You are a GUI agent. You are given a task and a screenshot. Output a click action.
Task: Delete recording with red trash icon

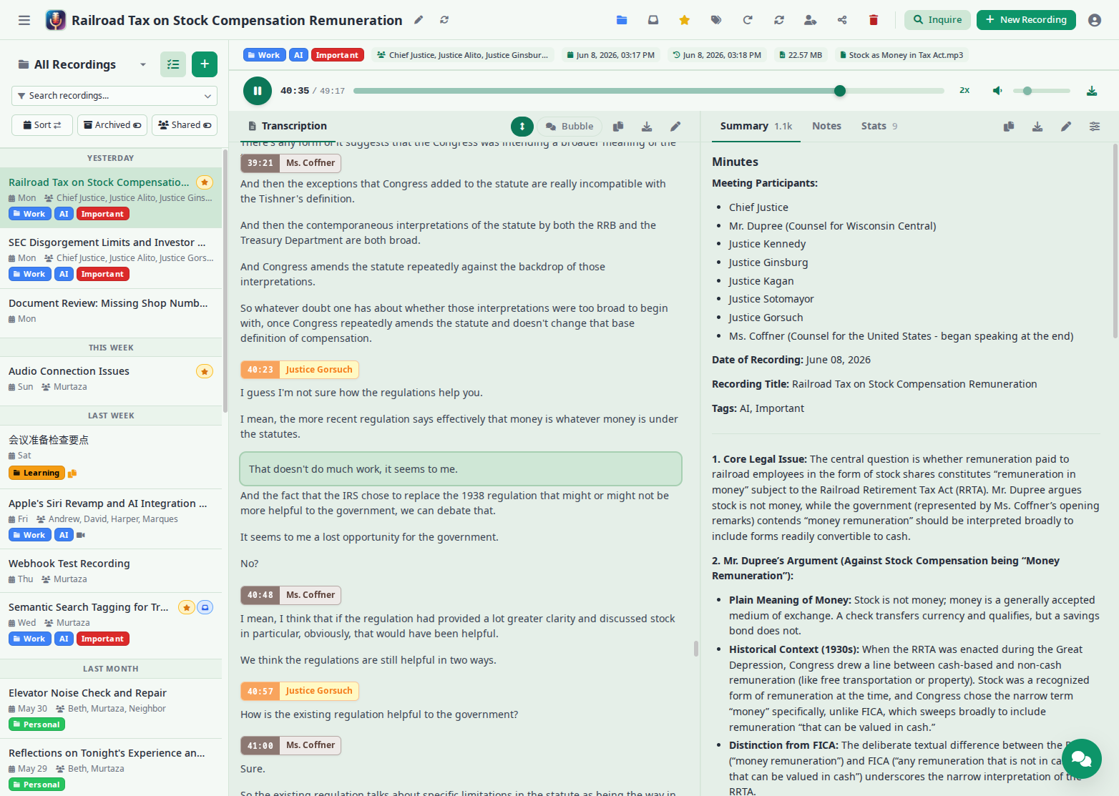[874, 20]
